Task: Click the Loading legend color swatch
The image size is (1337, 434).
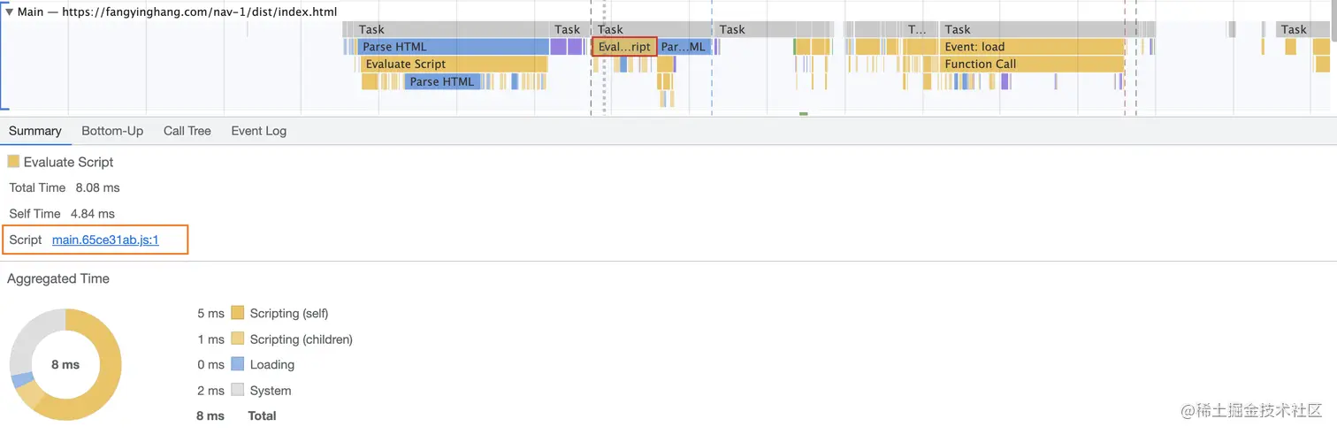Action: point(237,364)
